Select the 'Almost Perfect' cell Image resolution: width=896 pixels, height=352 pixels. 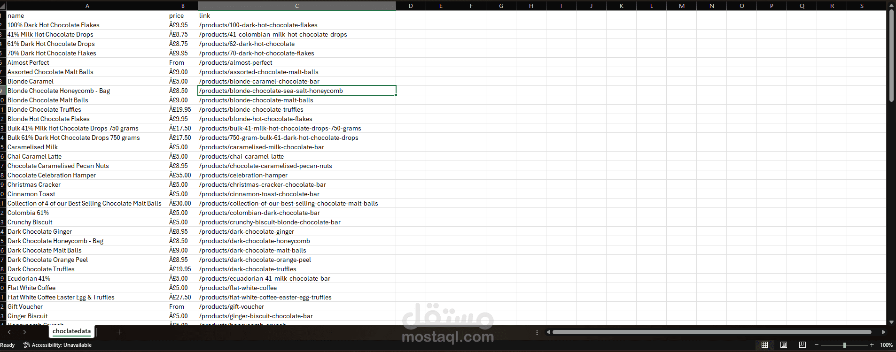tap(87, 62)
